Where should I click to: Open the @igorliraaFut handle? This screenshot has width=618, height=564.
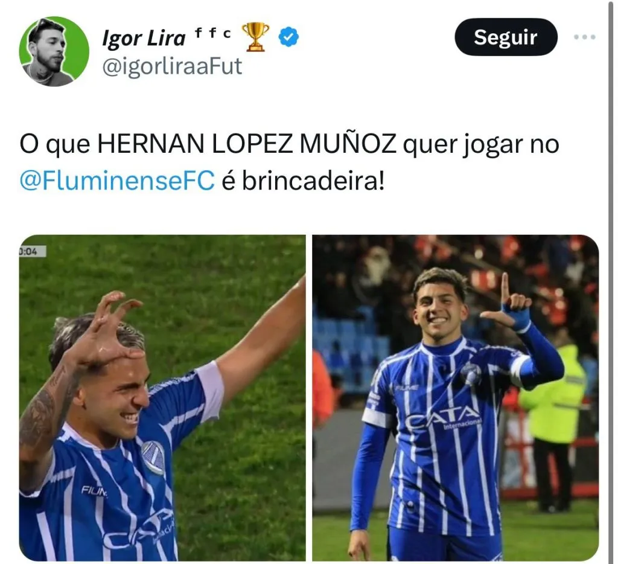[172, 66]
